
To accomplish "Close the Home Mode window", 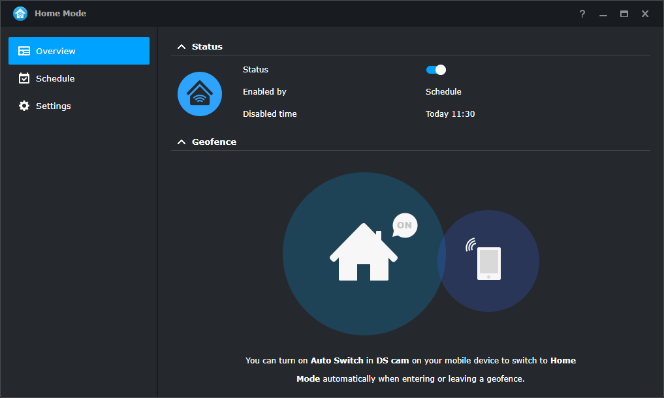I will [x=645, y=14].
